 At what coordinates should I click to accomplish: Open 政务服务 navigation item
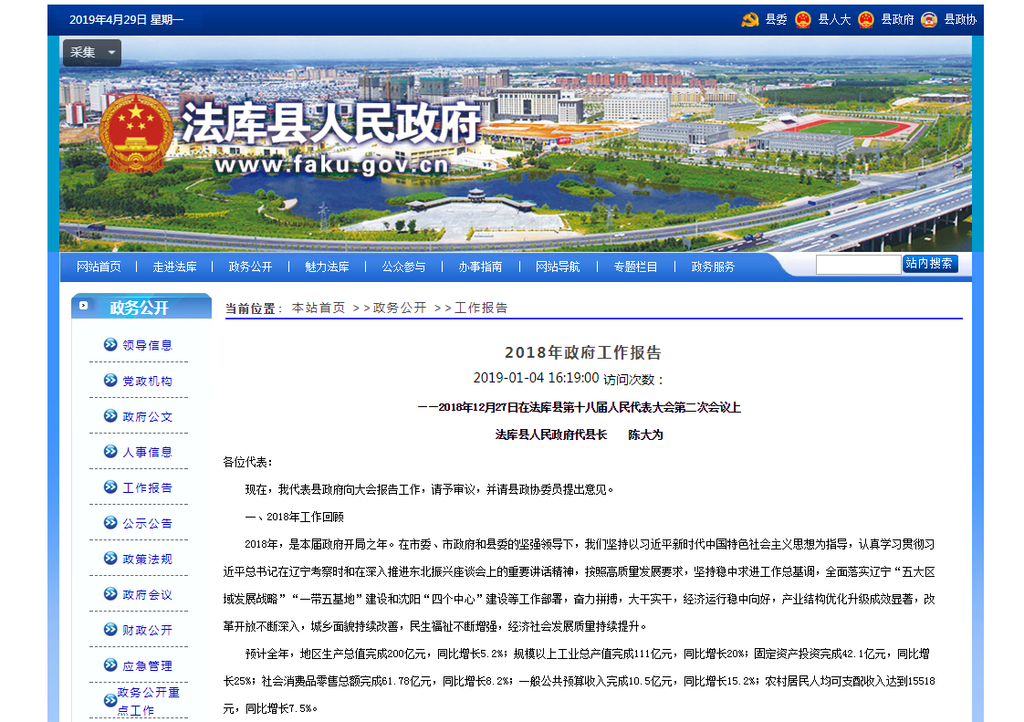coord(713,267)
